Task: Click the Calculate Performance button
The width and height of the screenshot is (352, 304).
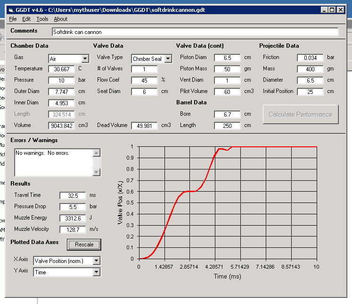Action: click(301, 114)
